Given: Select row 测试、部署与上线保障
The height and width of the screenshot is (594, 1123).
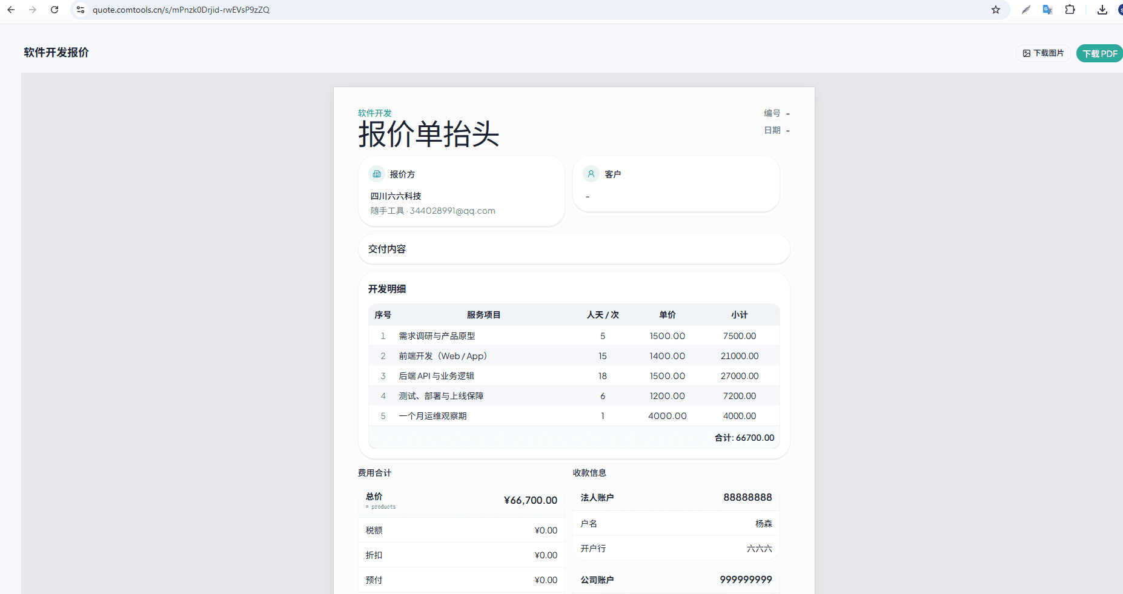Looking at the screenshot, I should point(574,396).
